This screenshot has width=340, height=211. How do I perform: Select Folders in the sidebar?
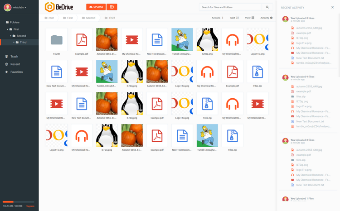coord(13,22)
